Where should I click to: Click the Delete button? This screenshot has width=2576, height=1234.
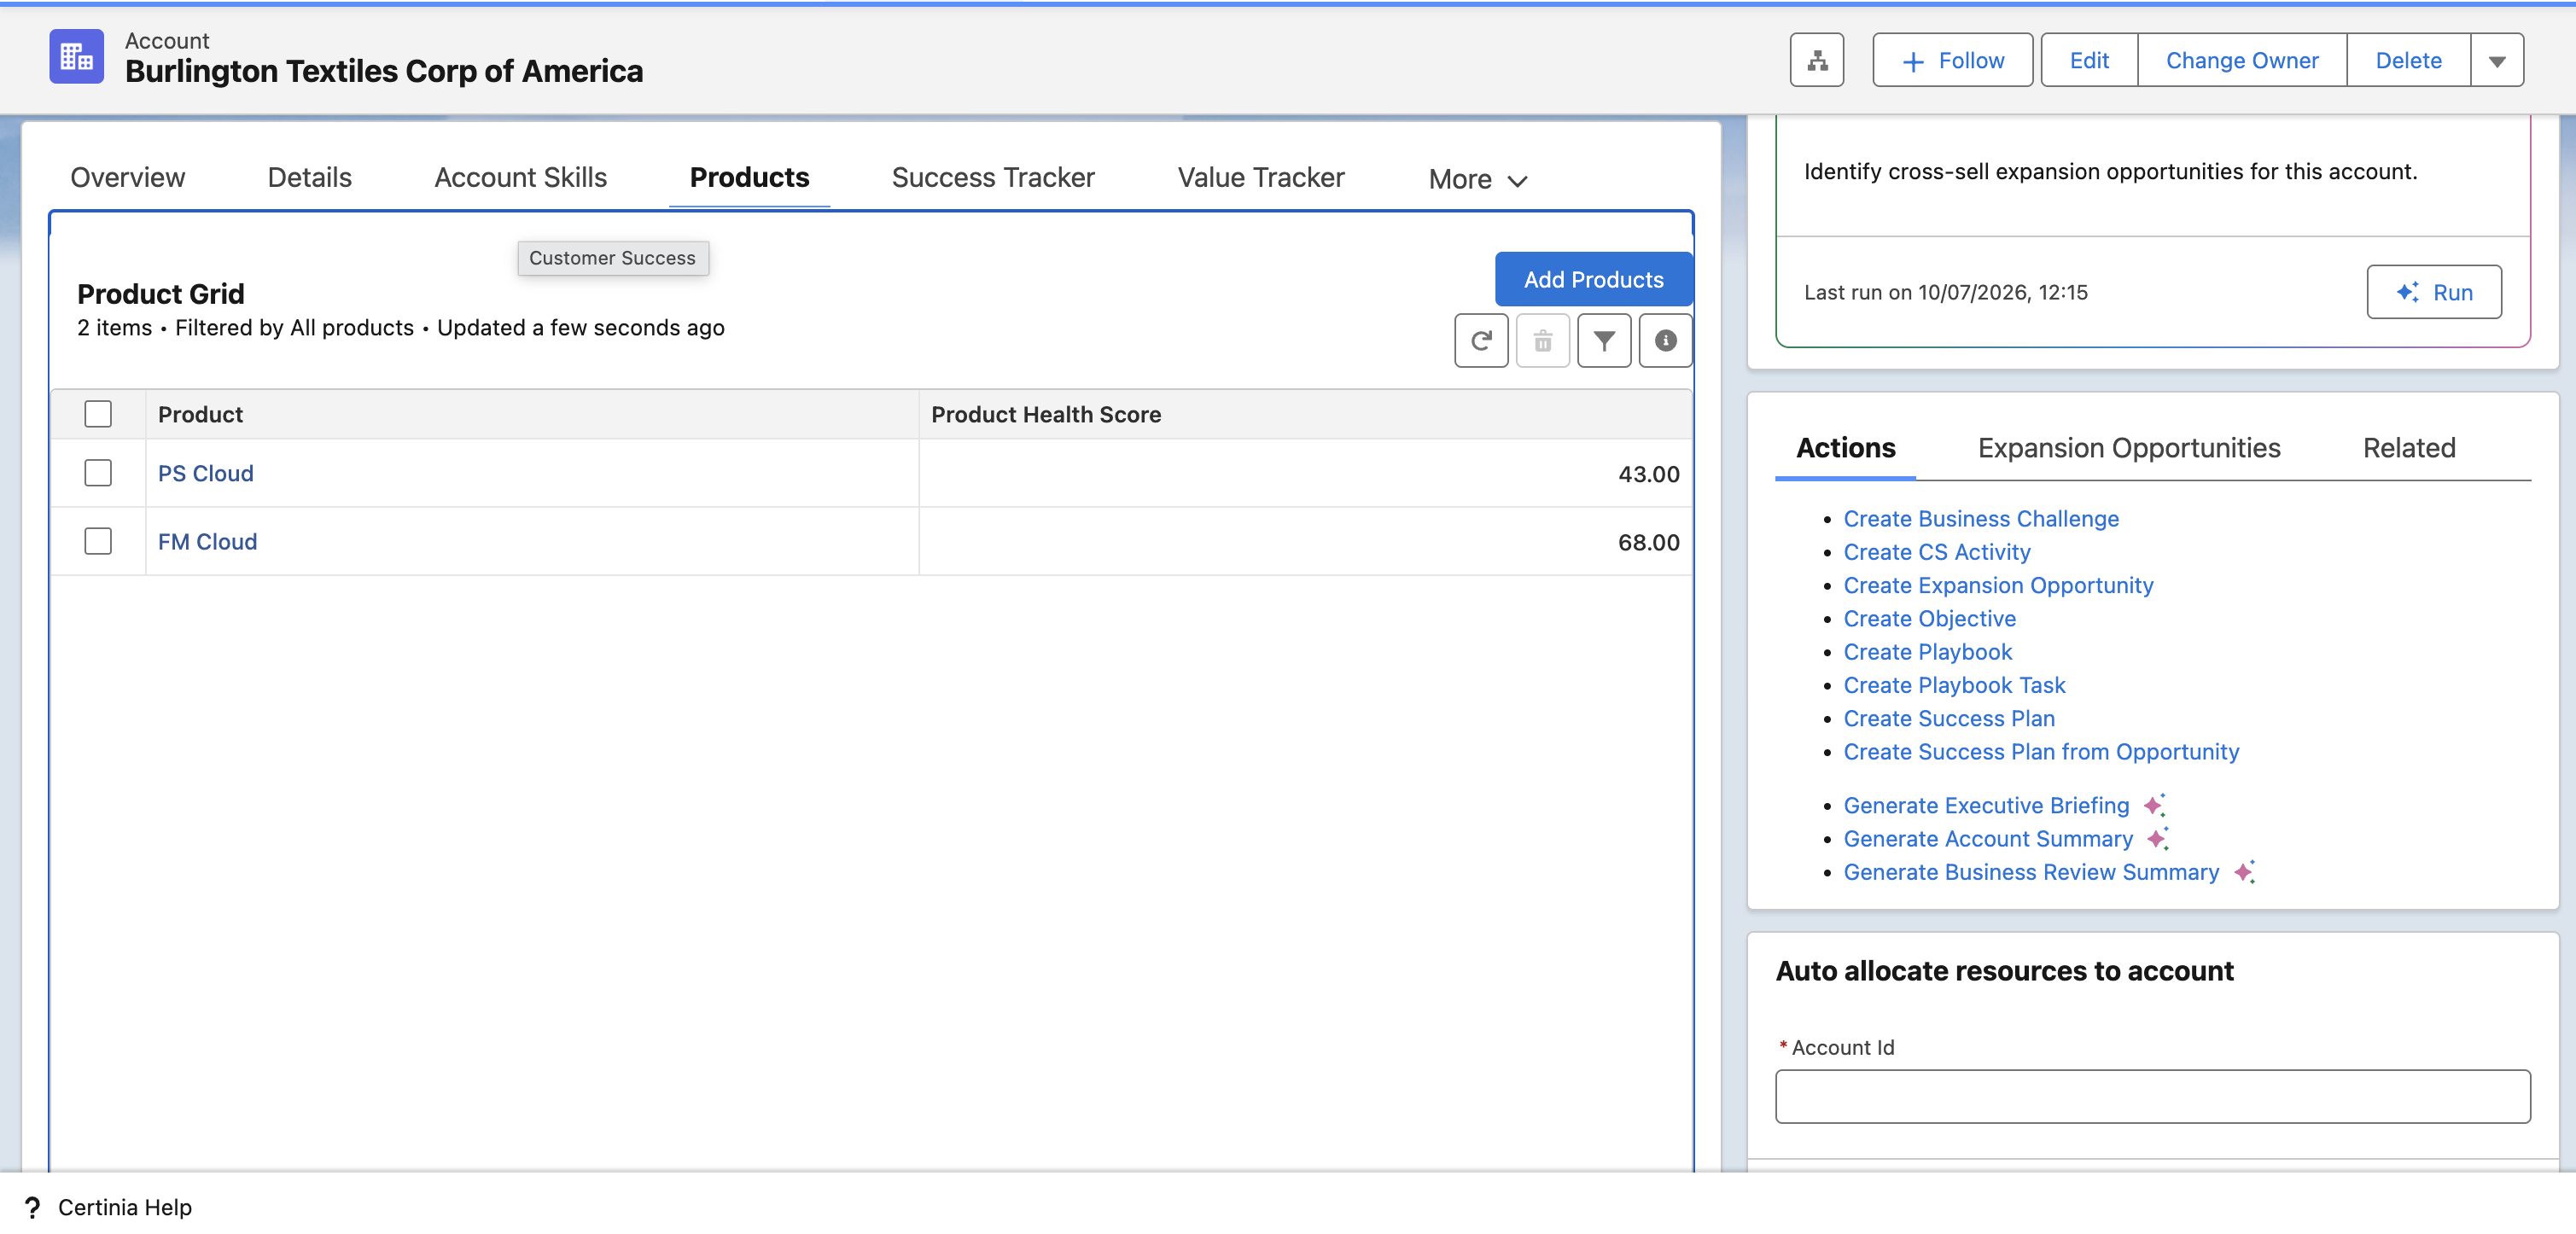point(2408,60)
